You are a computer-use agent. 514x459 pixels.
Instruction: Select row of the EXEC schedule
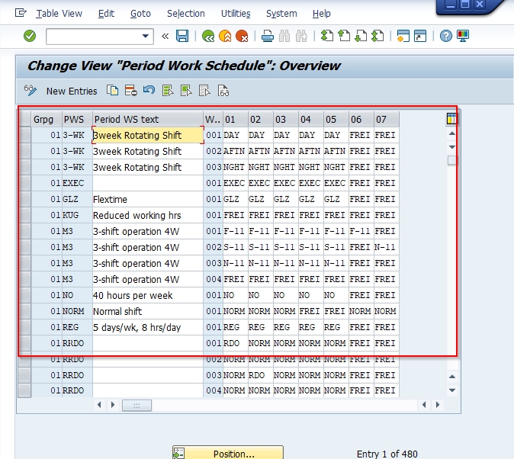coord(24,183)
